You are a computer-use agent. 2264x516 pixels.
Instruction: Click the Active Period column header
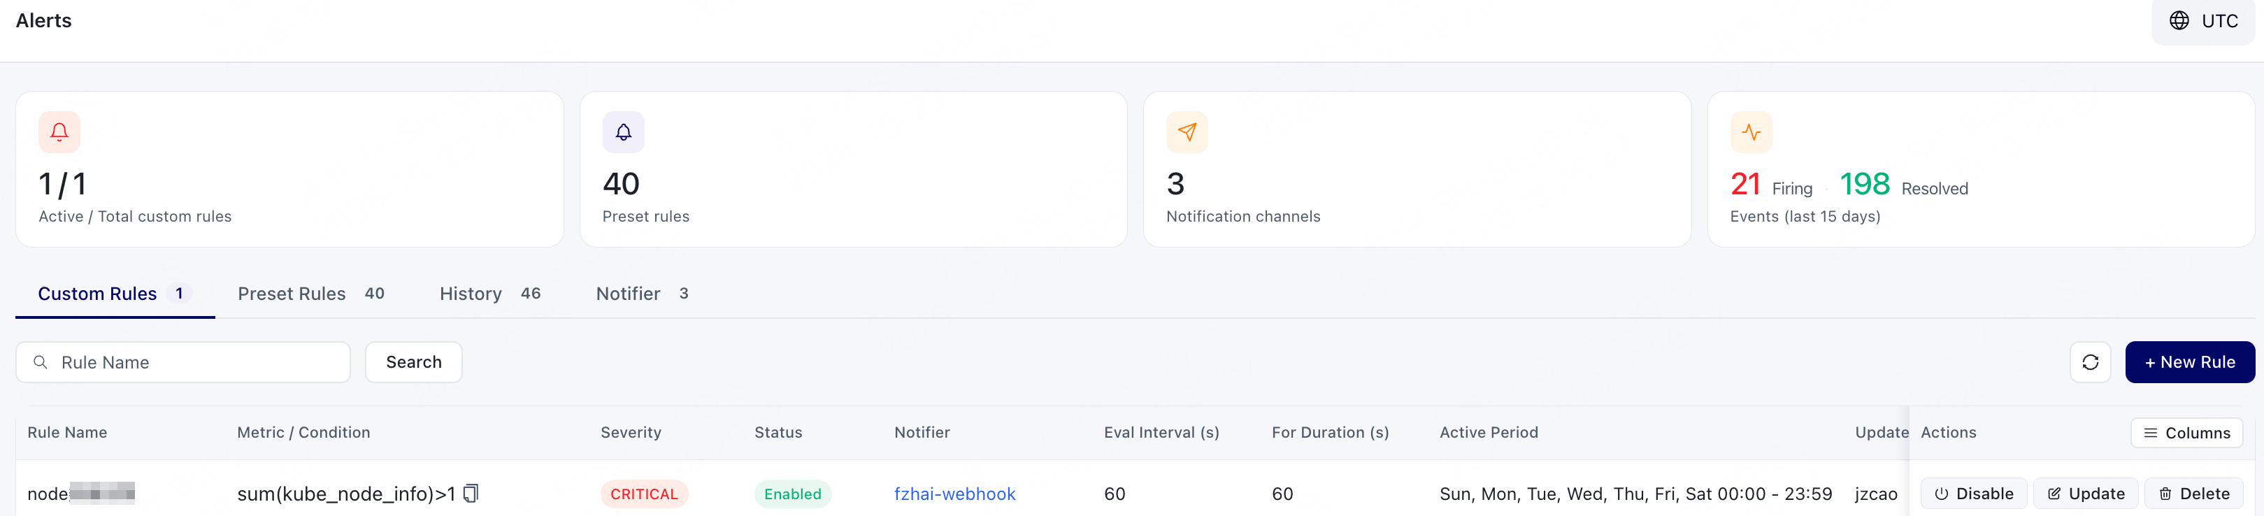[1489, 433]
